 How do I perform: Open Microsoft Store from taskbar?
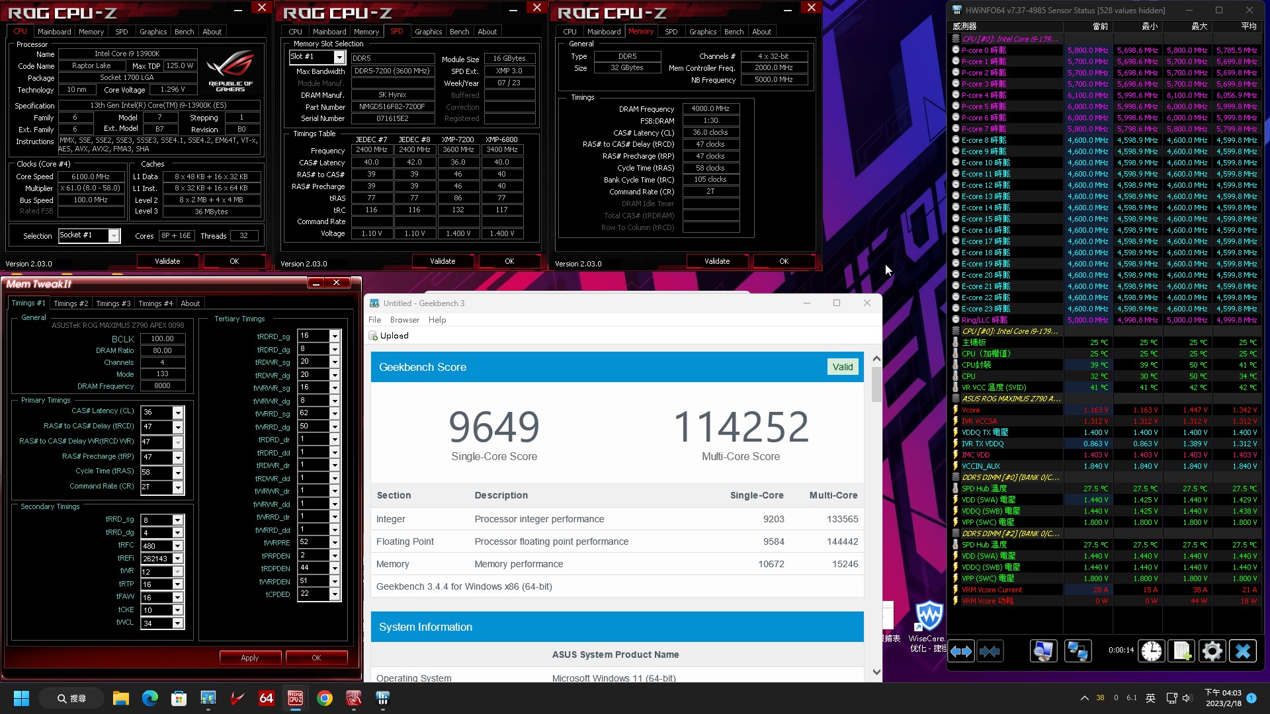pos(179,698)
